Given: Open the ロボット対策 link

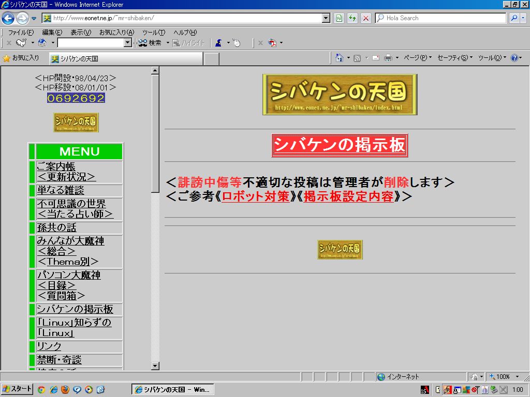Looking at the screenshot, I should (x=256, y=196).
